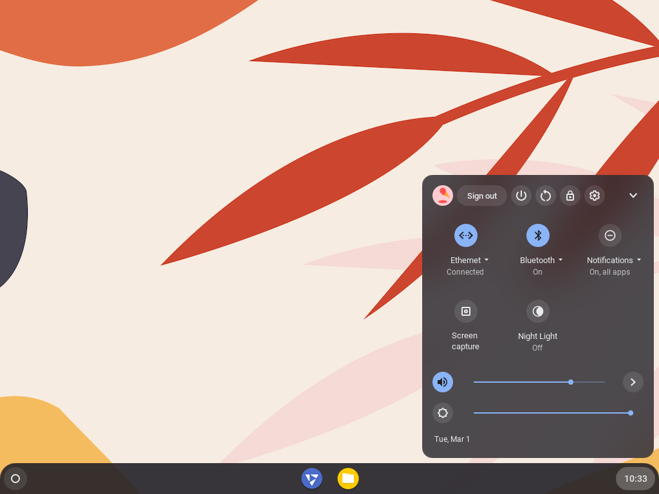Image resolution: width=659 pixels, height=494 pixels.
Task: Click the 10:33 status tray clock
Action: 635,479
